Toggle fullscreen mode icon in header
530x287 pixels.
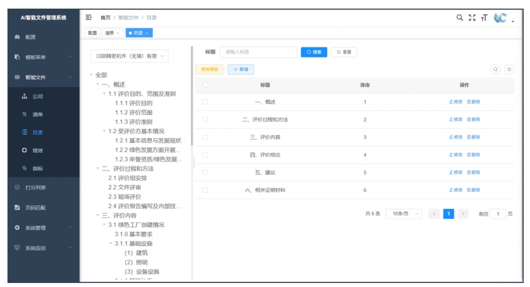[x=473, y=17]
